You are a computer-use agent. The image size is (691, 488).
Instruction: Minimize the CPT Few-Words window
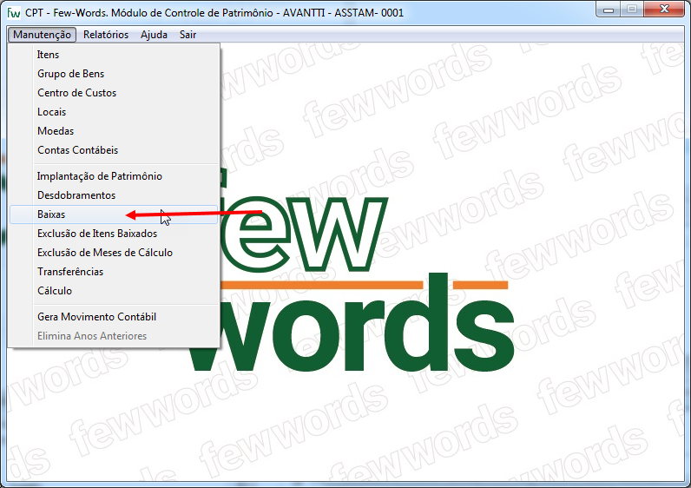click(x=609, y=10)
